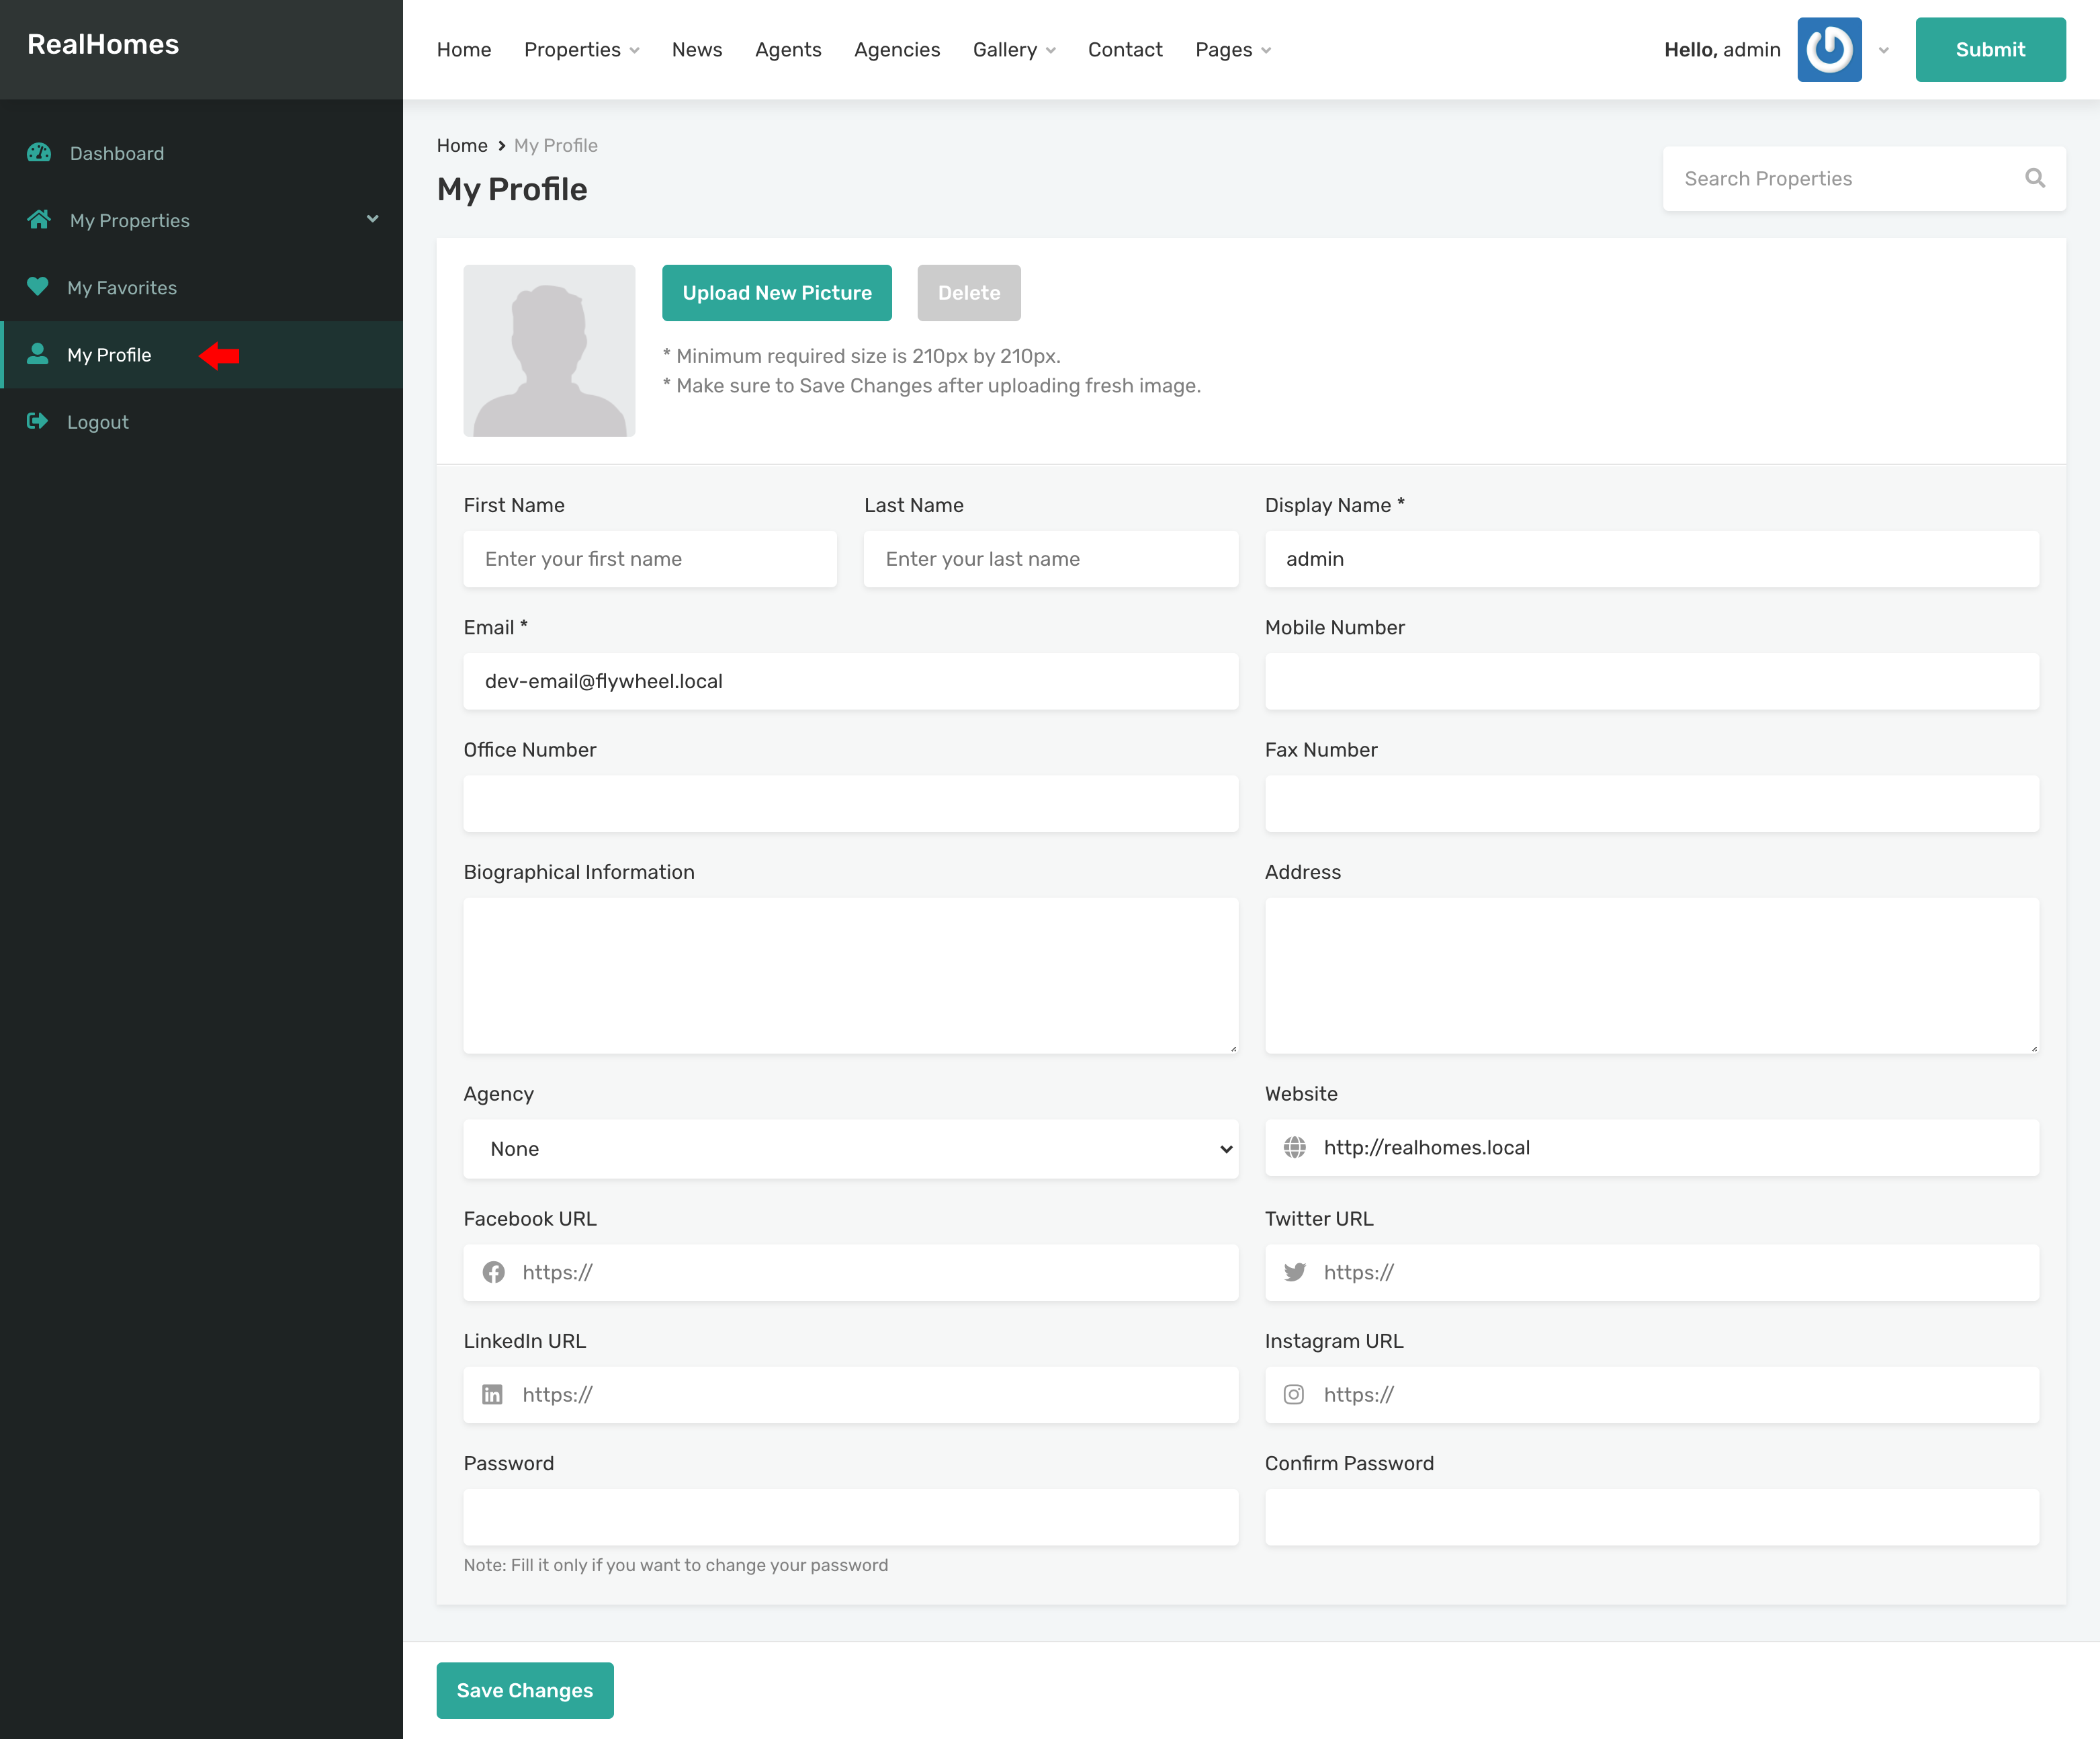Click the LinkedIn URL input

[851, 1394]
